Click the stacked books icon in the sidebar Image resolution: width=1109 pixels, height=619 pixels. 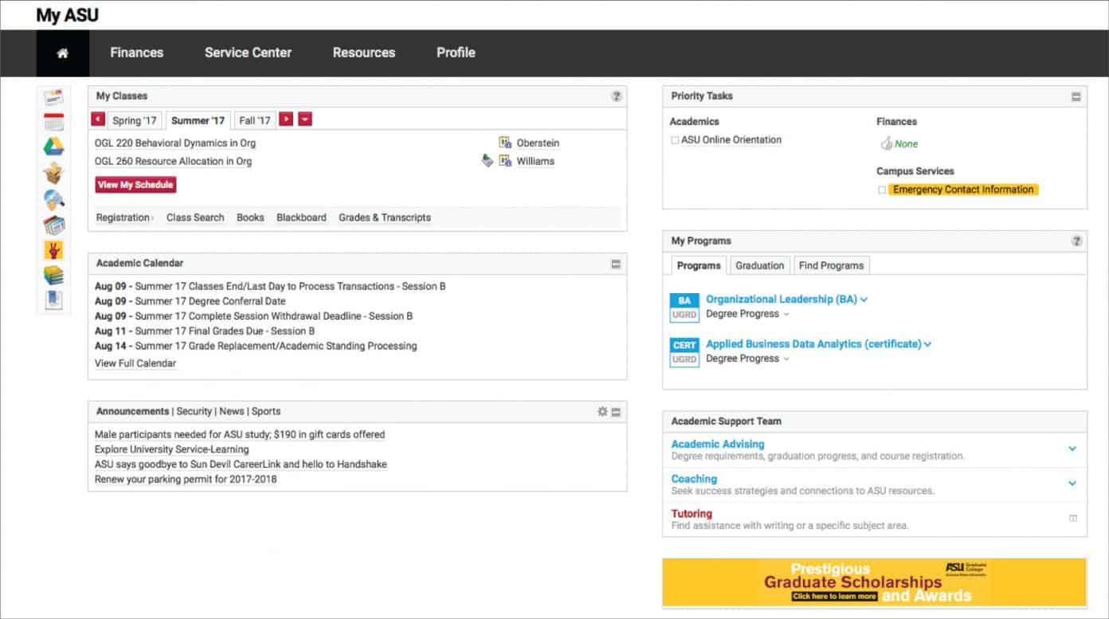(x=53, y=275)
